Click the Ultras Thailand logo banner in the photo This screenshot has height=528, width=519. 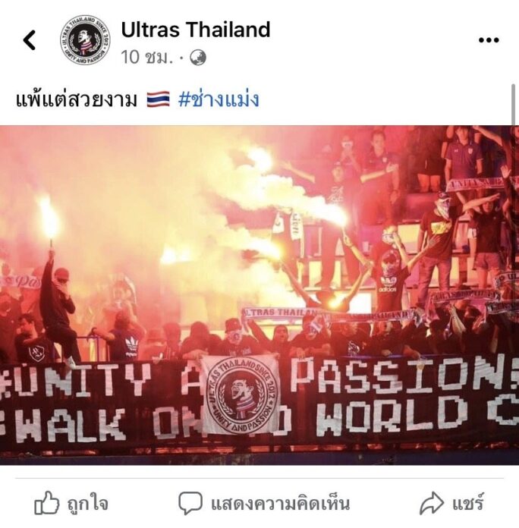click(x=240, y=394)
